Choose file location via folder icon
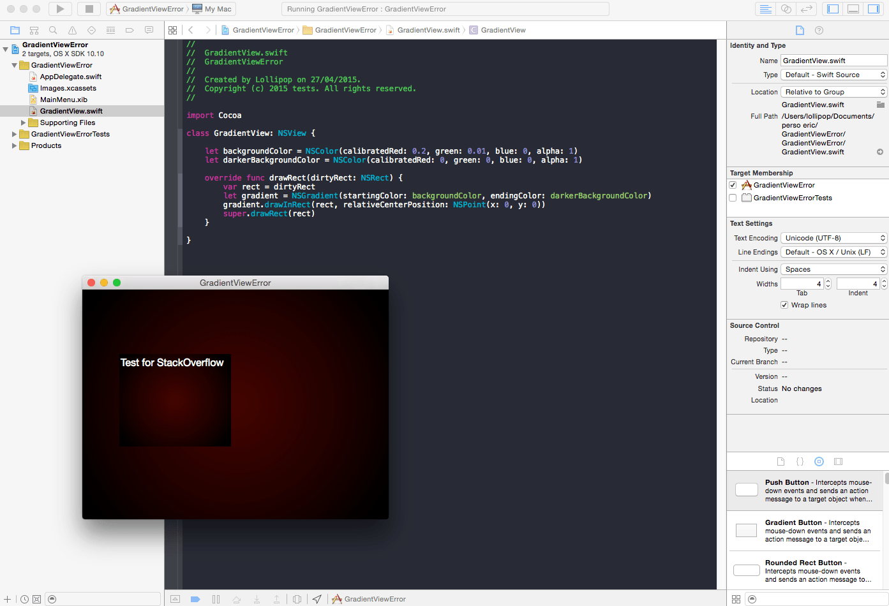 click(881, 105)
